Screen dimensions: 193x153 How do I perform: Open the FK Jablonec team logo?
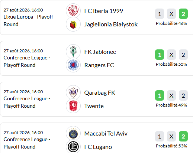pos(73,52)
